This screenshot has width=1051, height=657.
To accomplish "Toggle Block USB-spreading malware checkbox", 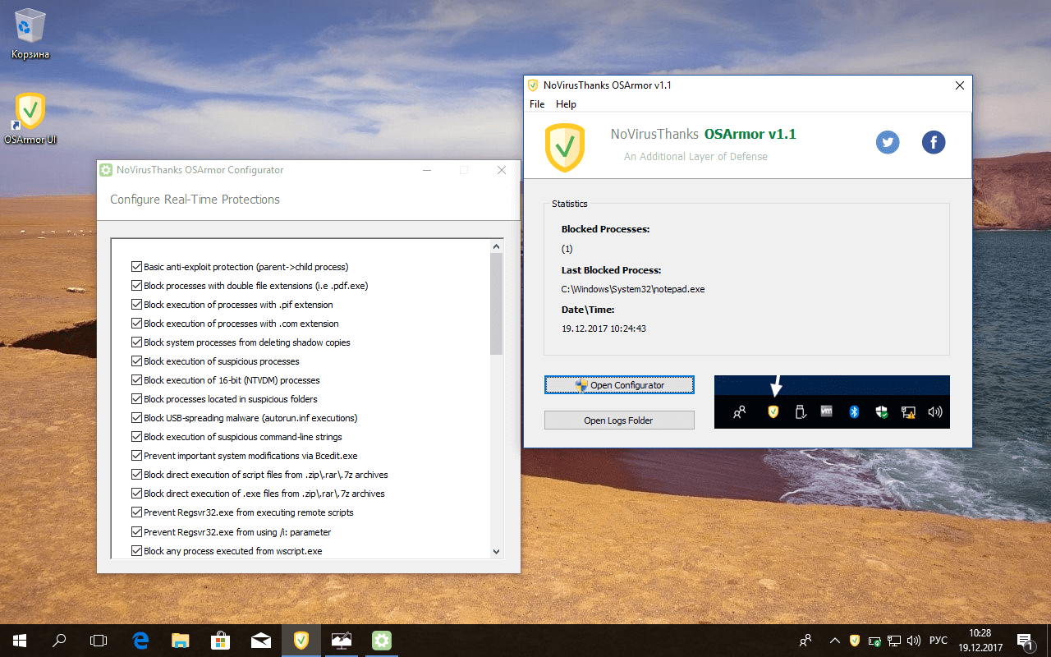I will pyautogui.click(x=137, y=418).
